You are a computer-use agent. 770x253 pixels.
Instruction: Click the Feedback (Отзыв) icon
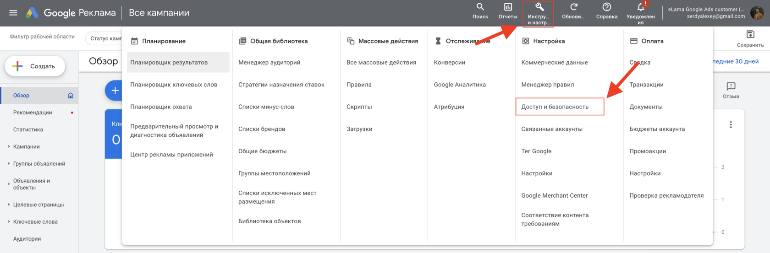(731, 86)
